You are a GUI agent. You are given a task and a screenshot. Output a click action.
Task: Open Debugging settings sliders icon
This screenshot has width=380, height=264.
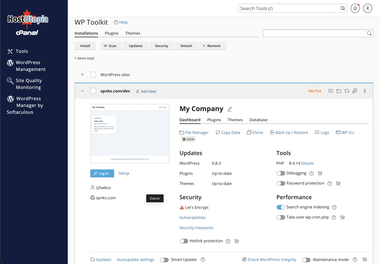click(x=320, y=173)
